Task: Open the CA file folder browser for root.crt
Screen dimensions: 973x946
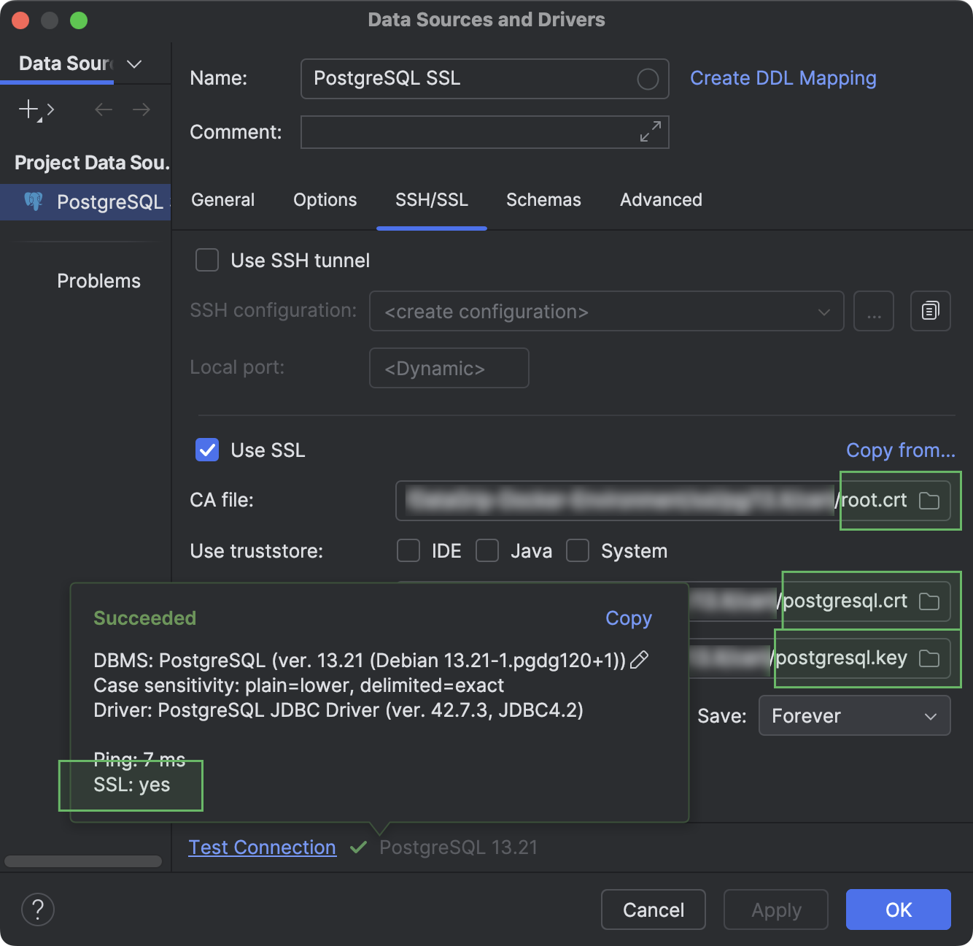Action: coord(930,501)
